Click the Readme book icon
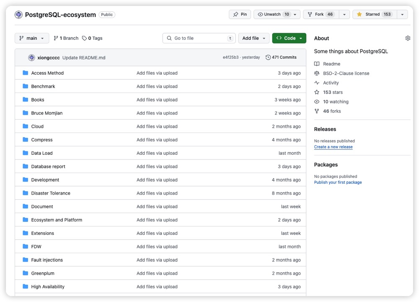Image resolution: width=419 pixels, height=302 pixels. coord(317,64)
